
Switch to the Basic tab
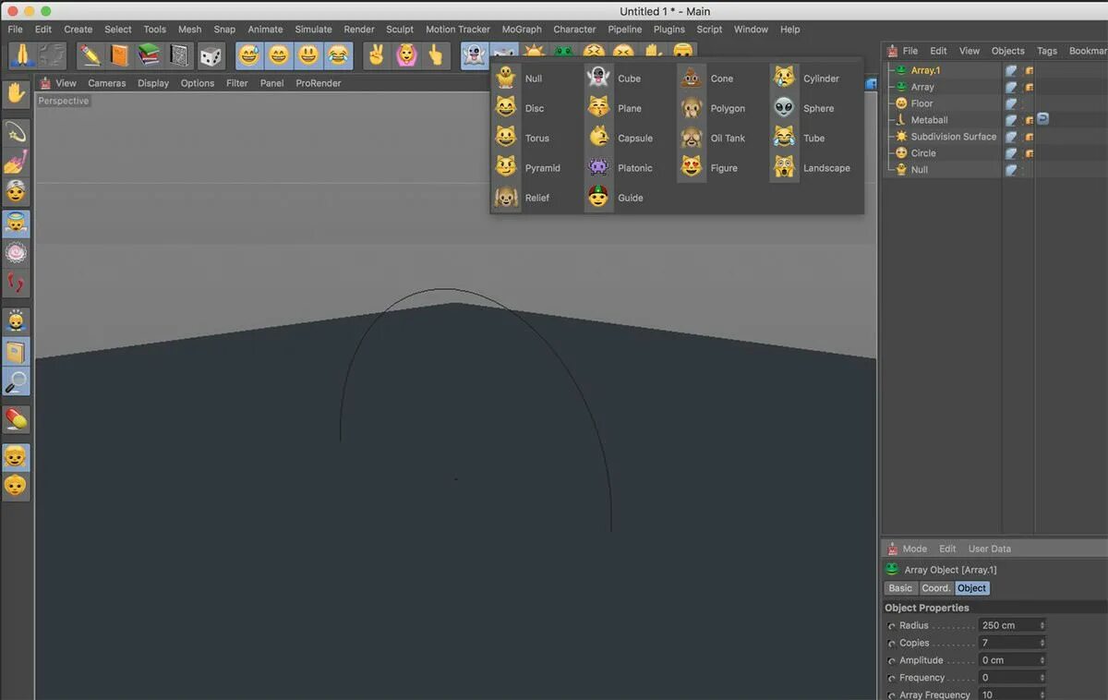point(900,588)
